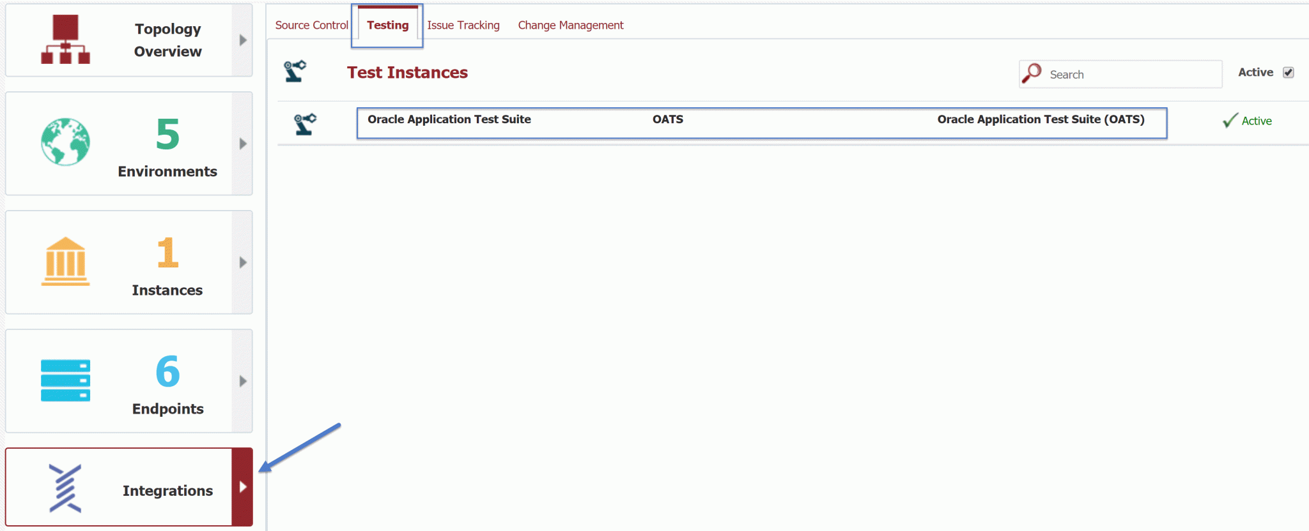Viewport: 1309px width, 531px height.
Task: Click the Topology Overview network icon
Action: point(65,40)
